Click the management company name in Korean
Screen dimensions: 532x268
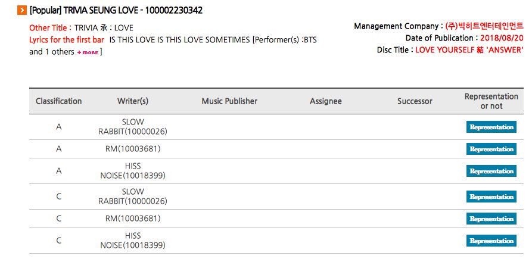pyautogui.click(x=484, y=26)
